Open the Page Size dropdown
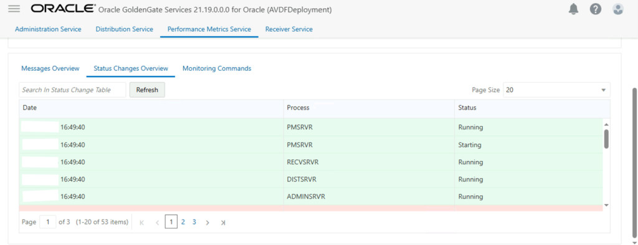Image resolution: width=638 pixels, height=245 pixels. (x=556, y=90)
